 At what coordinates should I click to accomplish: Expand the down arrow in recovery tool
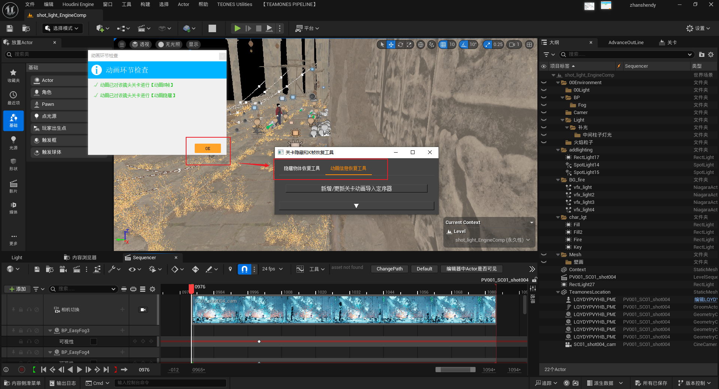click(x=356, y=206)
